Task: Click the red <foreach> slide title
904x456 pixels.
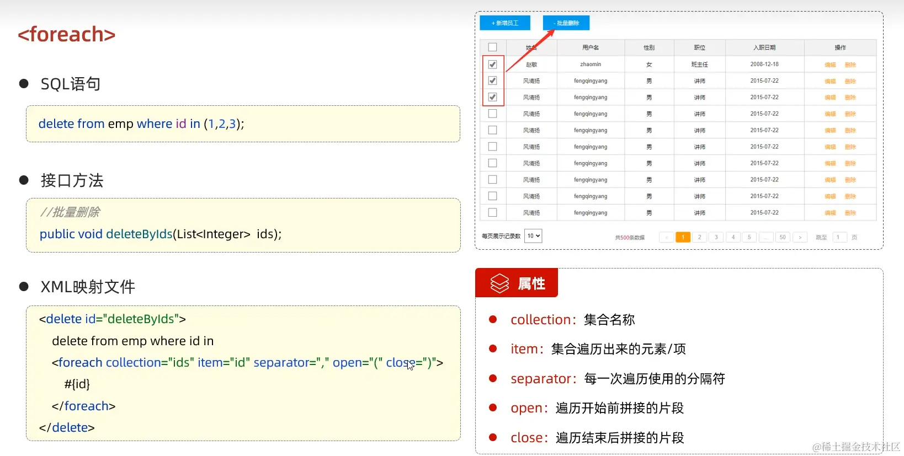Action: (67, 34)
